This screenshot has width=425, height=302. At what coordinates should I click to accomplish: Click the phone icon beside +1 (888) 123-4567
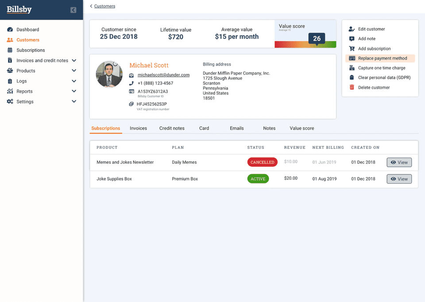pyautogui.click(x=131, y=83)
